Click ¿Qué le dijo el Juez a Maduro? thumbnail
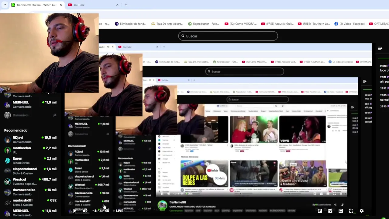This screenshot has width=389, height=219. pos(303,174)
